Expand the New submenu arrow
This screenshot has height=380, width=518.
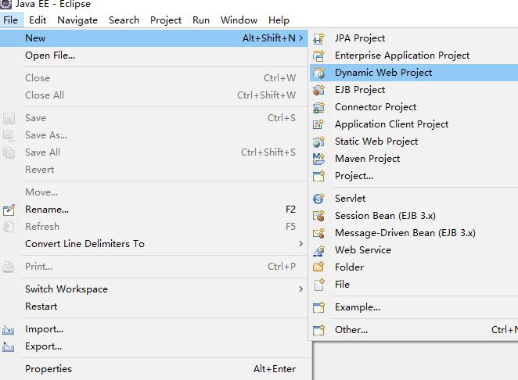[300, 38]
